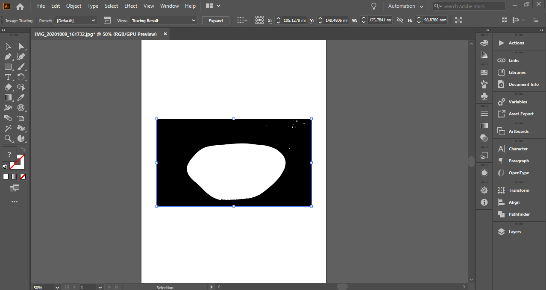
Task: Swap fill and stroke colors
Action: coord(23,149)
